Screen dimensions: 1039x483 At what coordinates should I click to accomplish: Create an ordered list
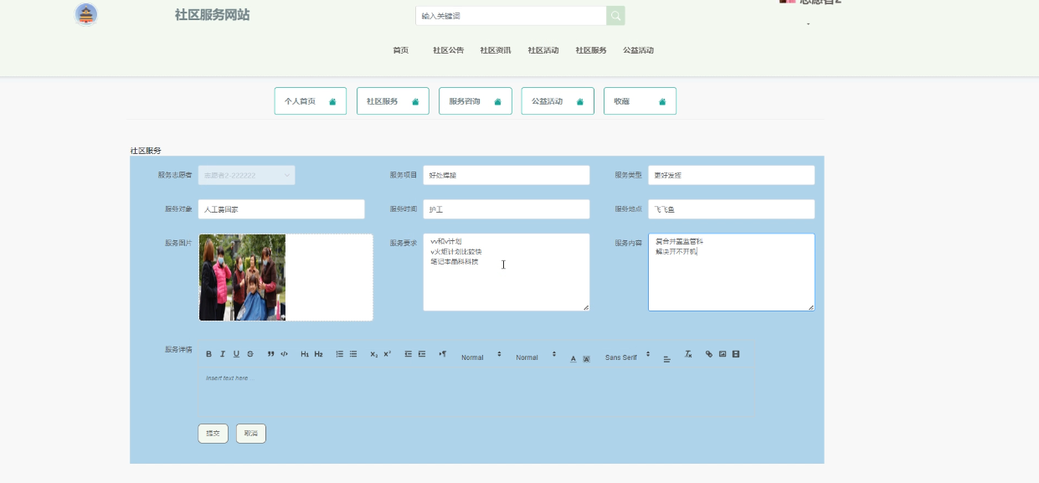coord(340,354)
